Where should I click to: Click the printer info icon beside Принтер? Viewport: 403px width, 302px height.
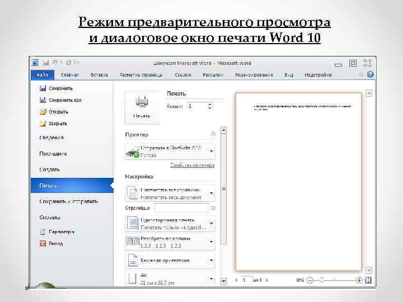click(213, 134)
